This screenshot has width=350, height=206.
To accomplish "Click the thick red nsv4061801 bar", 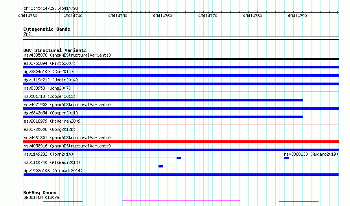I will [x=181, y=142].
